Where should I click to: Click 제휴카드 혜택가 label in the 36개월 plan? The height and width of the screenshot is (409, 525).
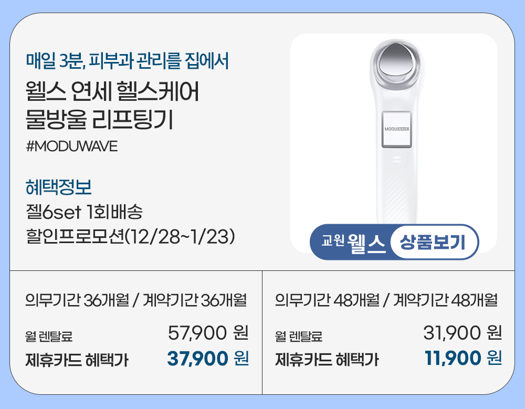(77, 360)
